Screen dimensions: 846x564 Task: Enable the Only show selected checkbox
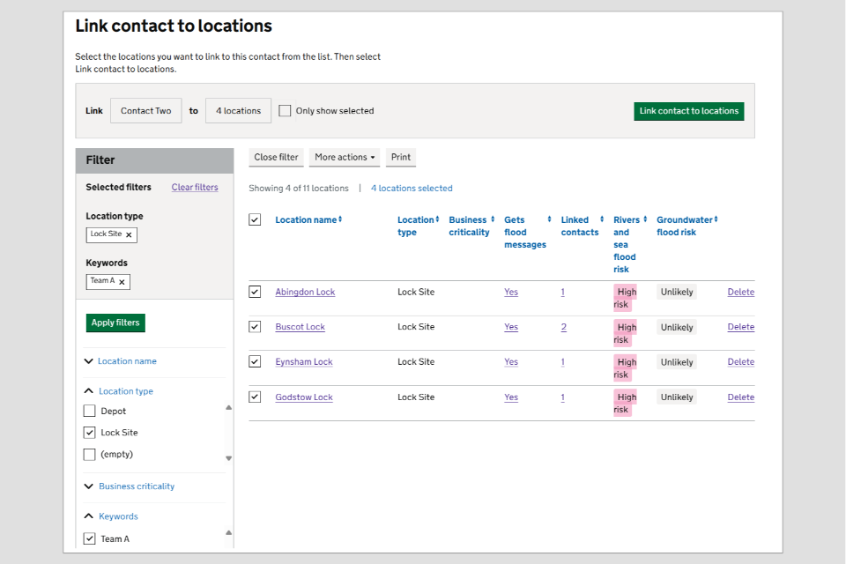point(285,111)
